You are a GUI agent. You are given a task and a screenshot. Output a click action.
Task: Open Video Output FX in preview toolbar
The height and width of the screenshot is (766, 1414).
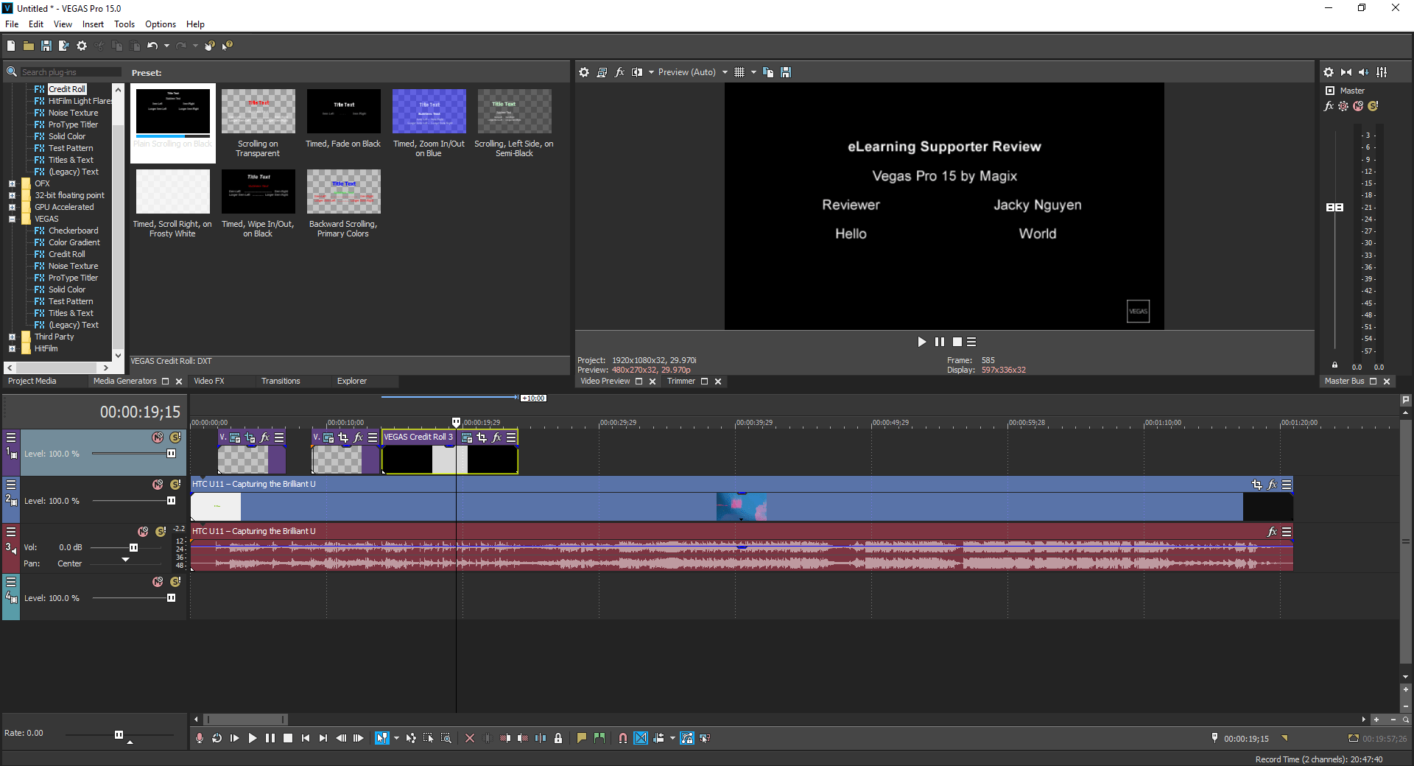click(x=619, y=72)
